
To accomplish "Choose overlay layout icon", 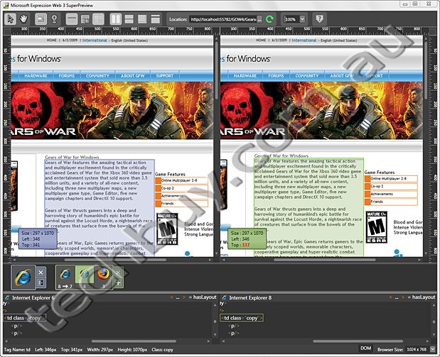I will tap(142, 19).
